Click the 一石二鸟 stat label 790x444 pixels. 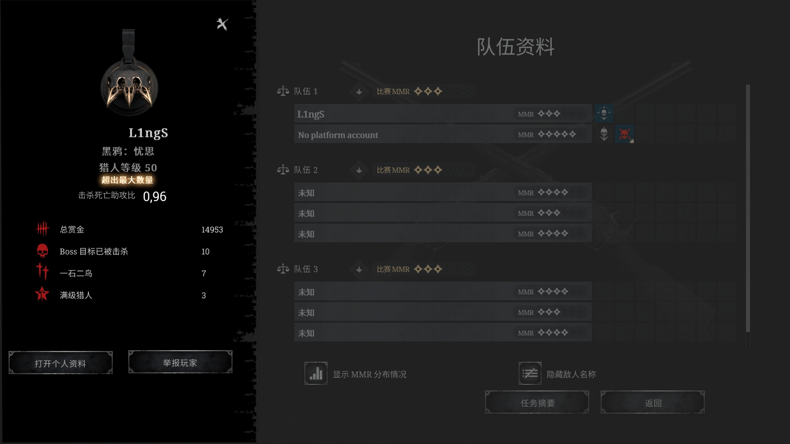(x=76, y=273)
